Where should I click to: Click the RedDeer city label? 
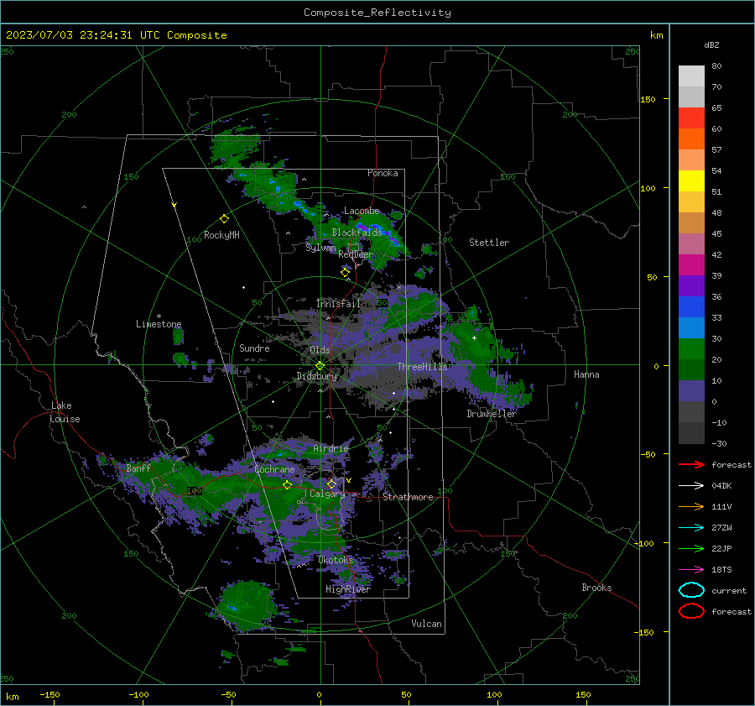tap(356, 254)
